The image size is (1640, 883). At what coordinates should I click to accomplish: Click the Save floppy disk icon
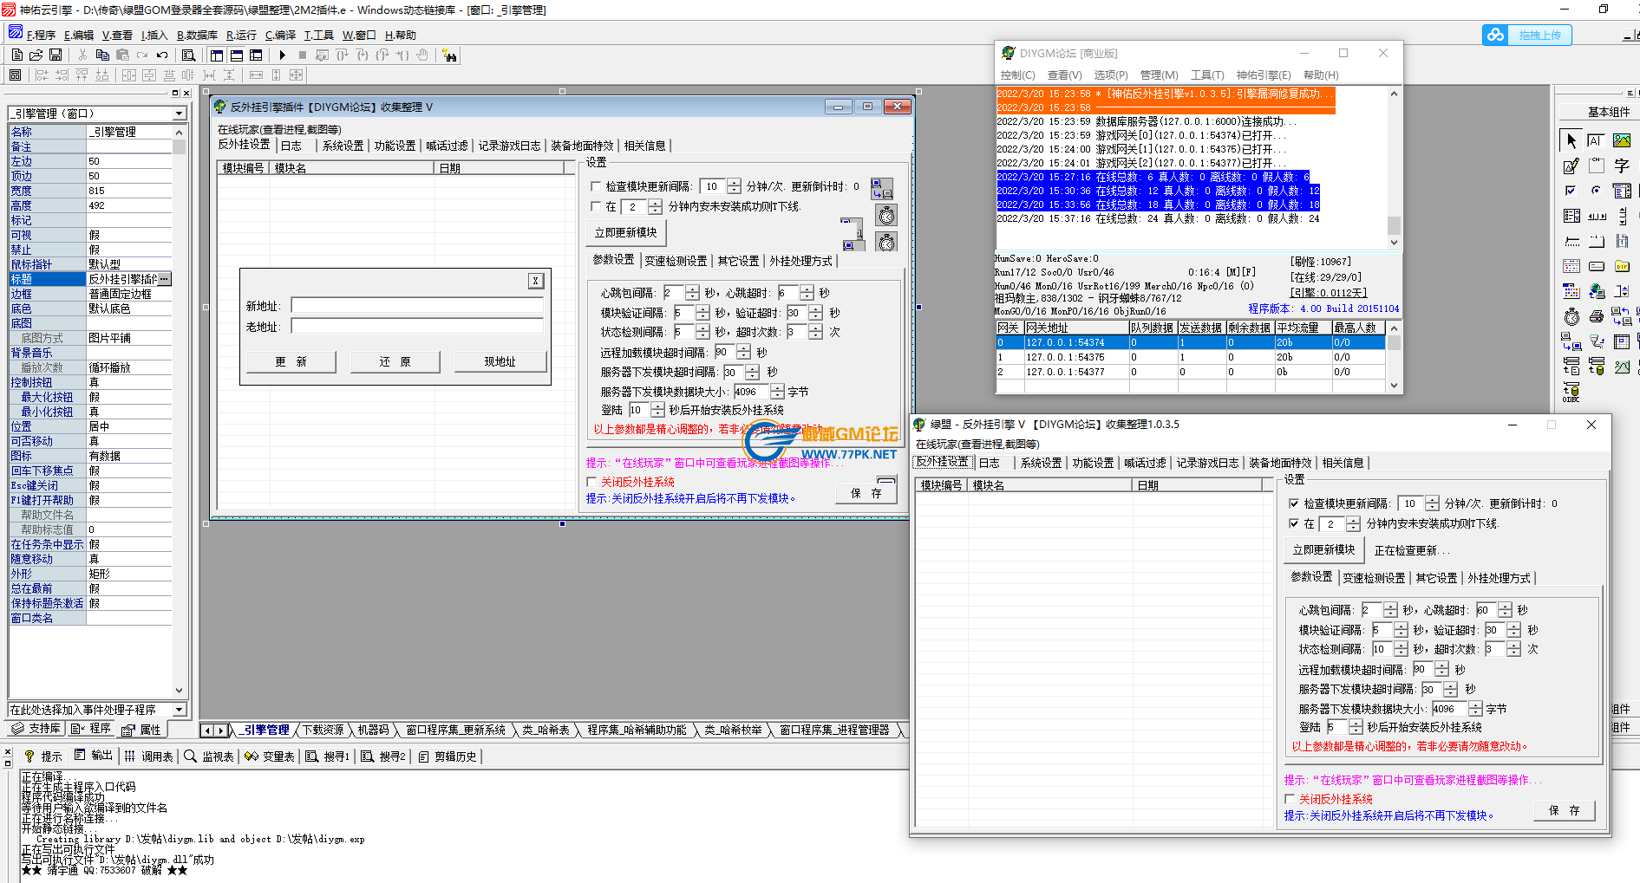coord(56,55)
